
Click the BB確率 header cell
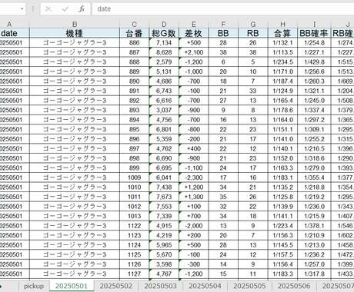[x=314, y=33]
